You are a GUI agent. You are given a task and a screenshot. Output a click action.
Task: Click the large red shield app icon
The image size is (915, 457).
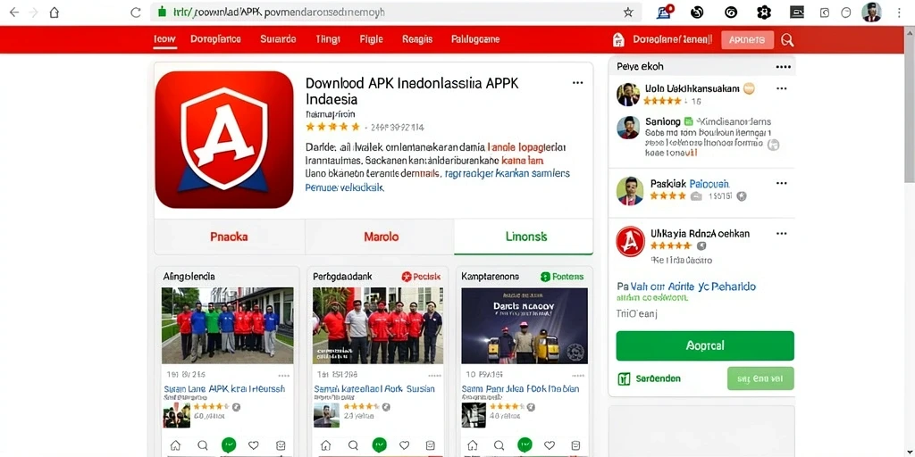tap(224, 139)
